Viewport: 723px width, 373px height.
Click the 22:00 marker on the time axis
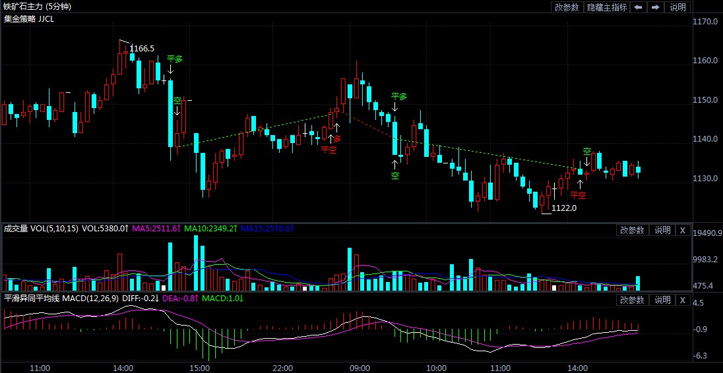[x=283, y=367]
